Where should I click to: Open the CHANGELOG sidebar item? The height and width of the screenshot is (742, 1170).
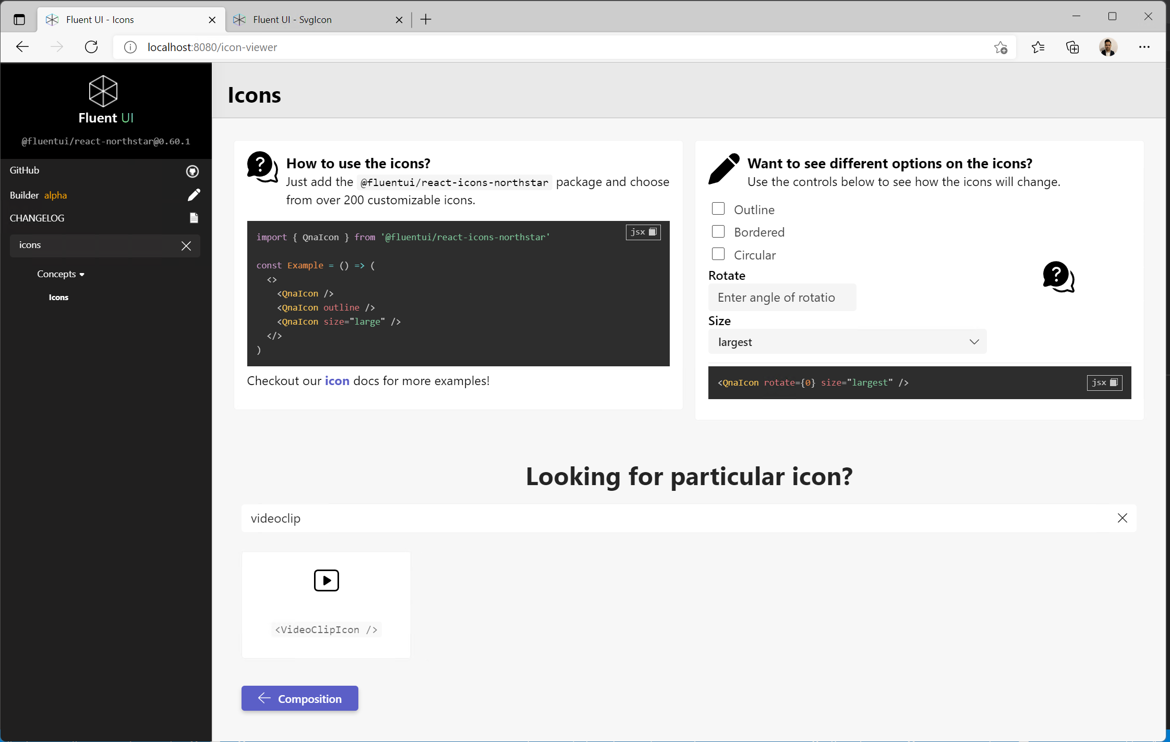[x=37, y=218]
